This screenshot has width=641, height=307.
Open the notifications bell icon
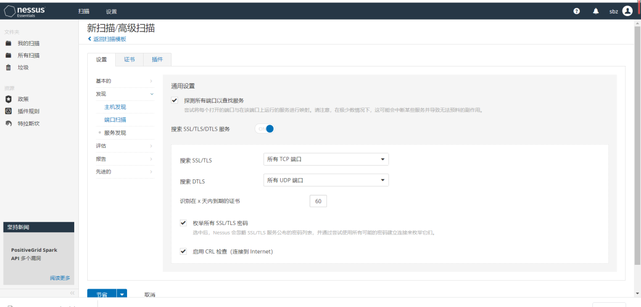(x=596, y=11)
